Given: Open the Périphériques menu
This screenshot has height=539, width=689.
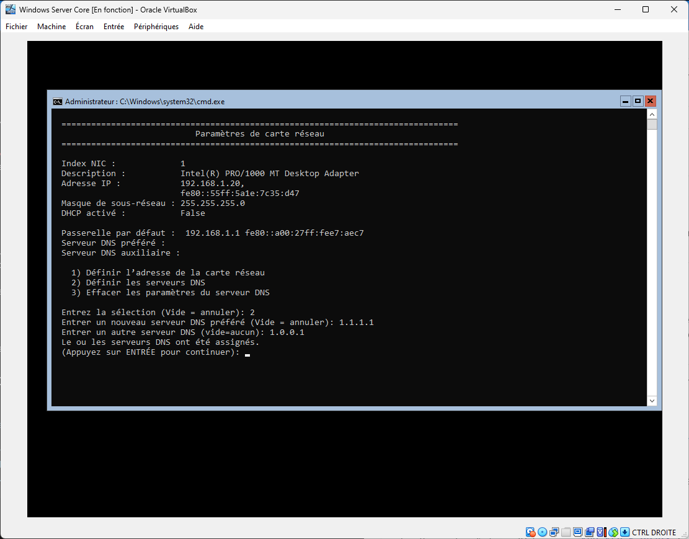Looking at the screenshot, I should pos(156,27).
